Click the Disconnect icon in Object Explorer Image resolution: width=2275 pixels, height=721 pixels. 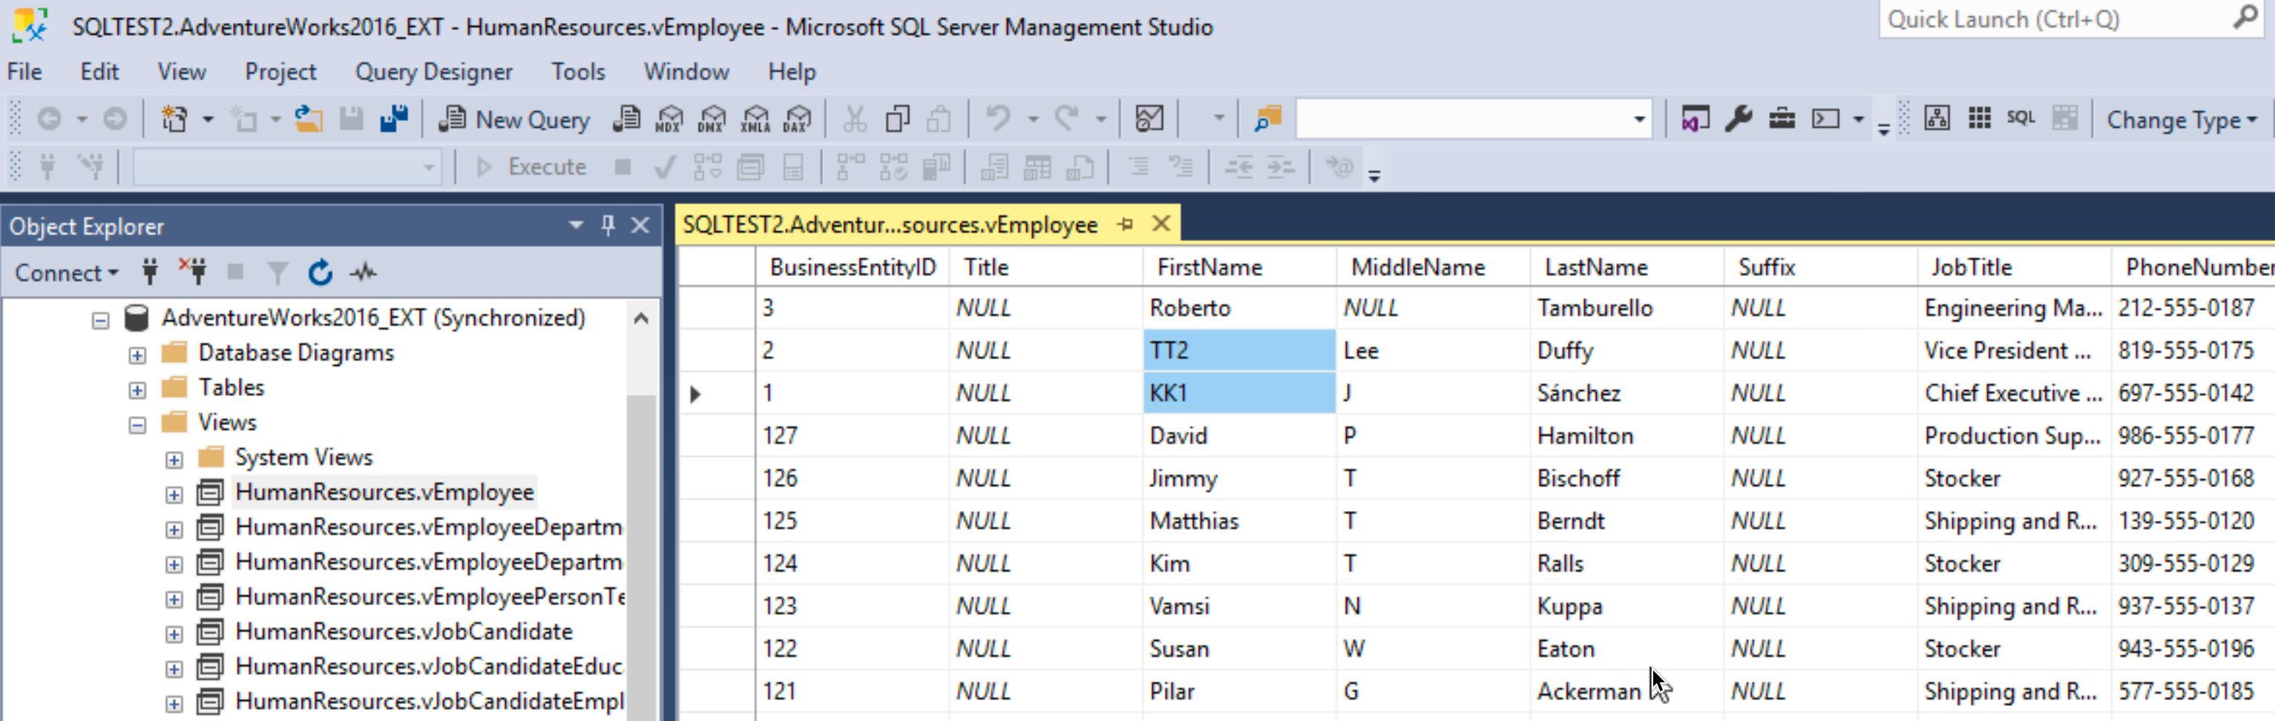coord(192,271)
